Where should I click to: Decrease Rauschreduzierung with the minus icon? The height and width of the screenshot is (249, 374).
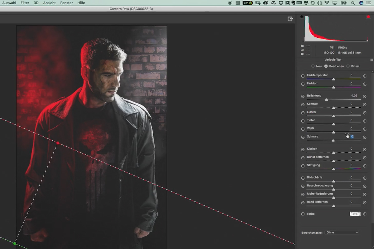[x=303, y=186]
